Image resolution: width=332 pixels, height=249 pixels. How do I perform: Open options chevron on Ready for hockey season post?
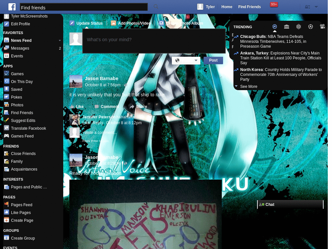(x=220, y=156)
